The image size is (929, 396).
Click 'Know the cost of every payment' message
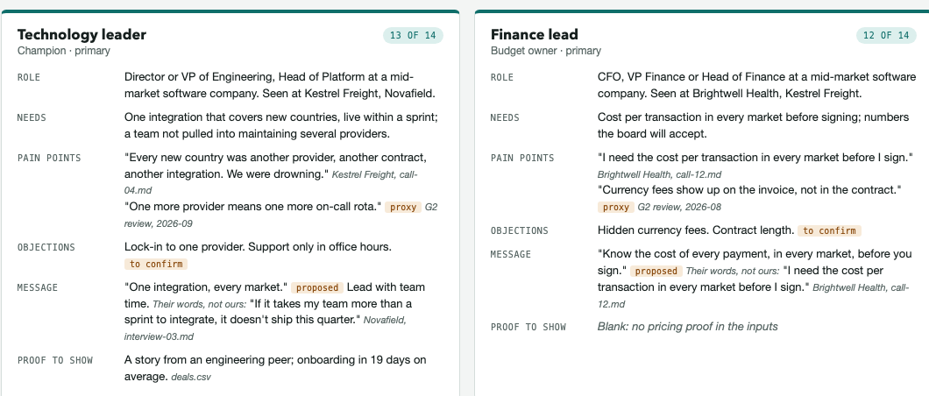(x=755, y=263)
